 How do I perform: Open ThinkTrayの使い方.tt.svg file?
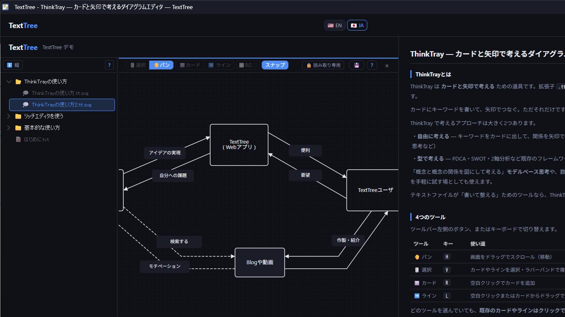tap(62, 93)
